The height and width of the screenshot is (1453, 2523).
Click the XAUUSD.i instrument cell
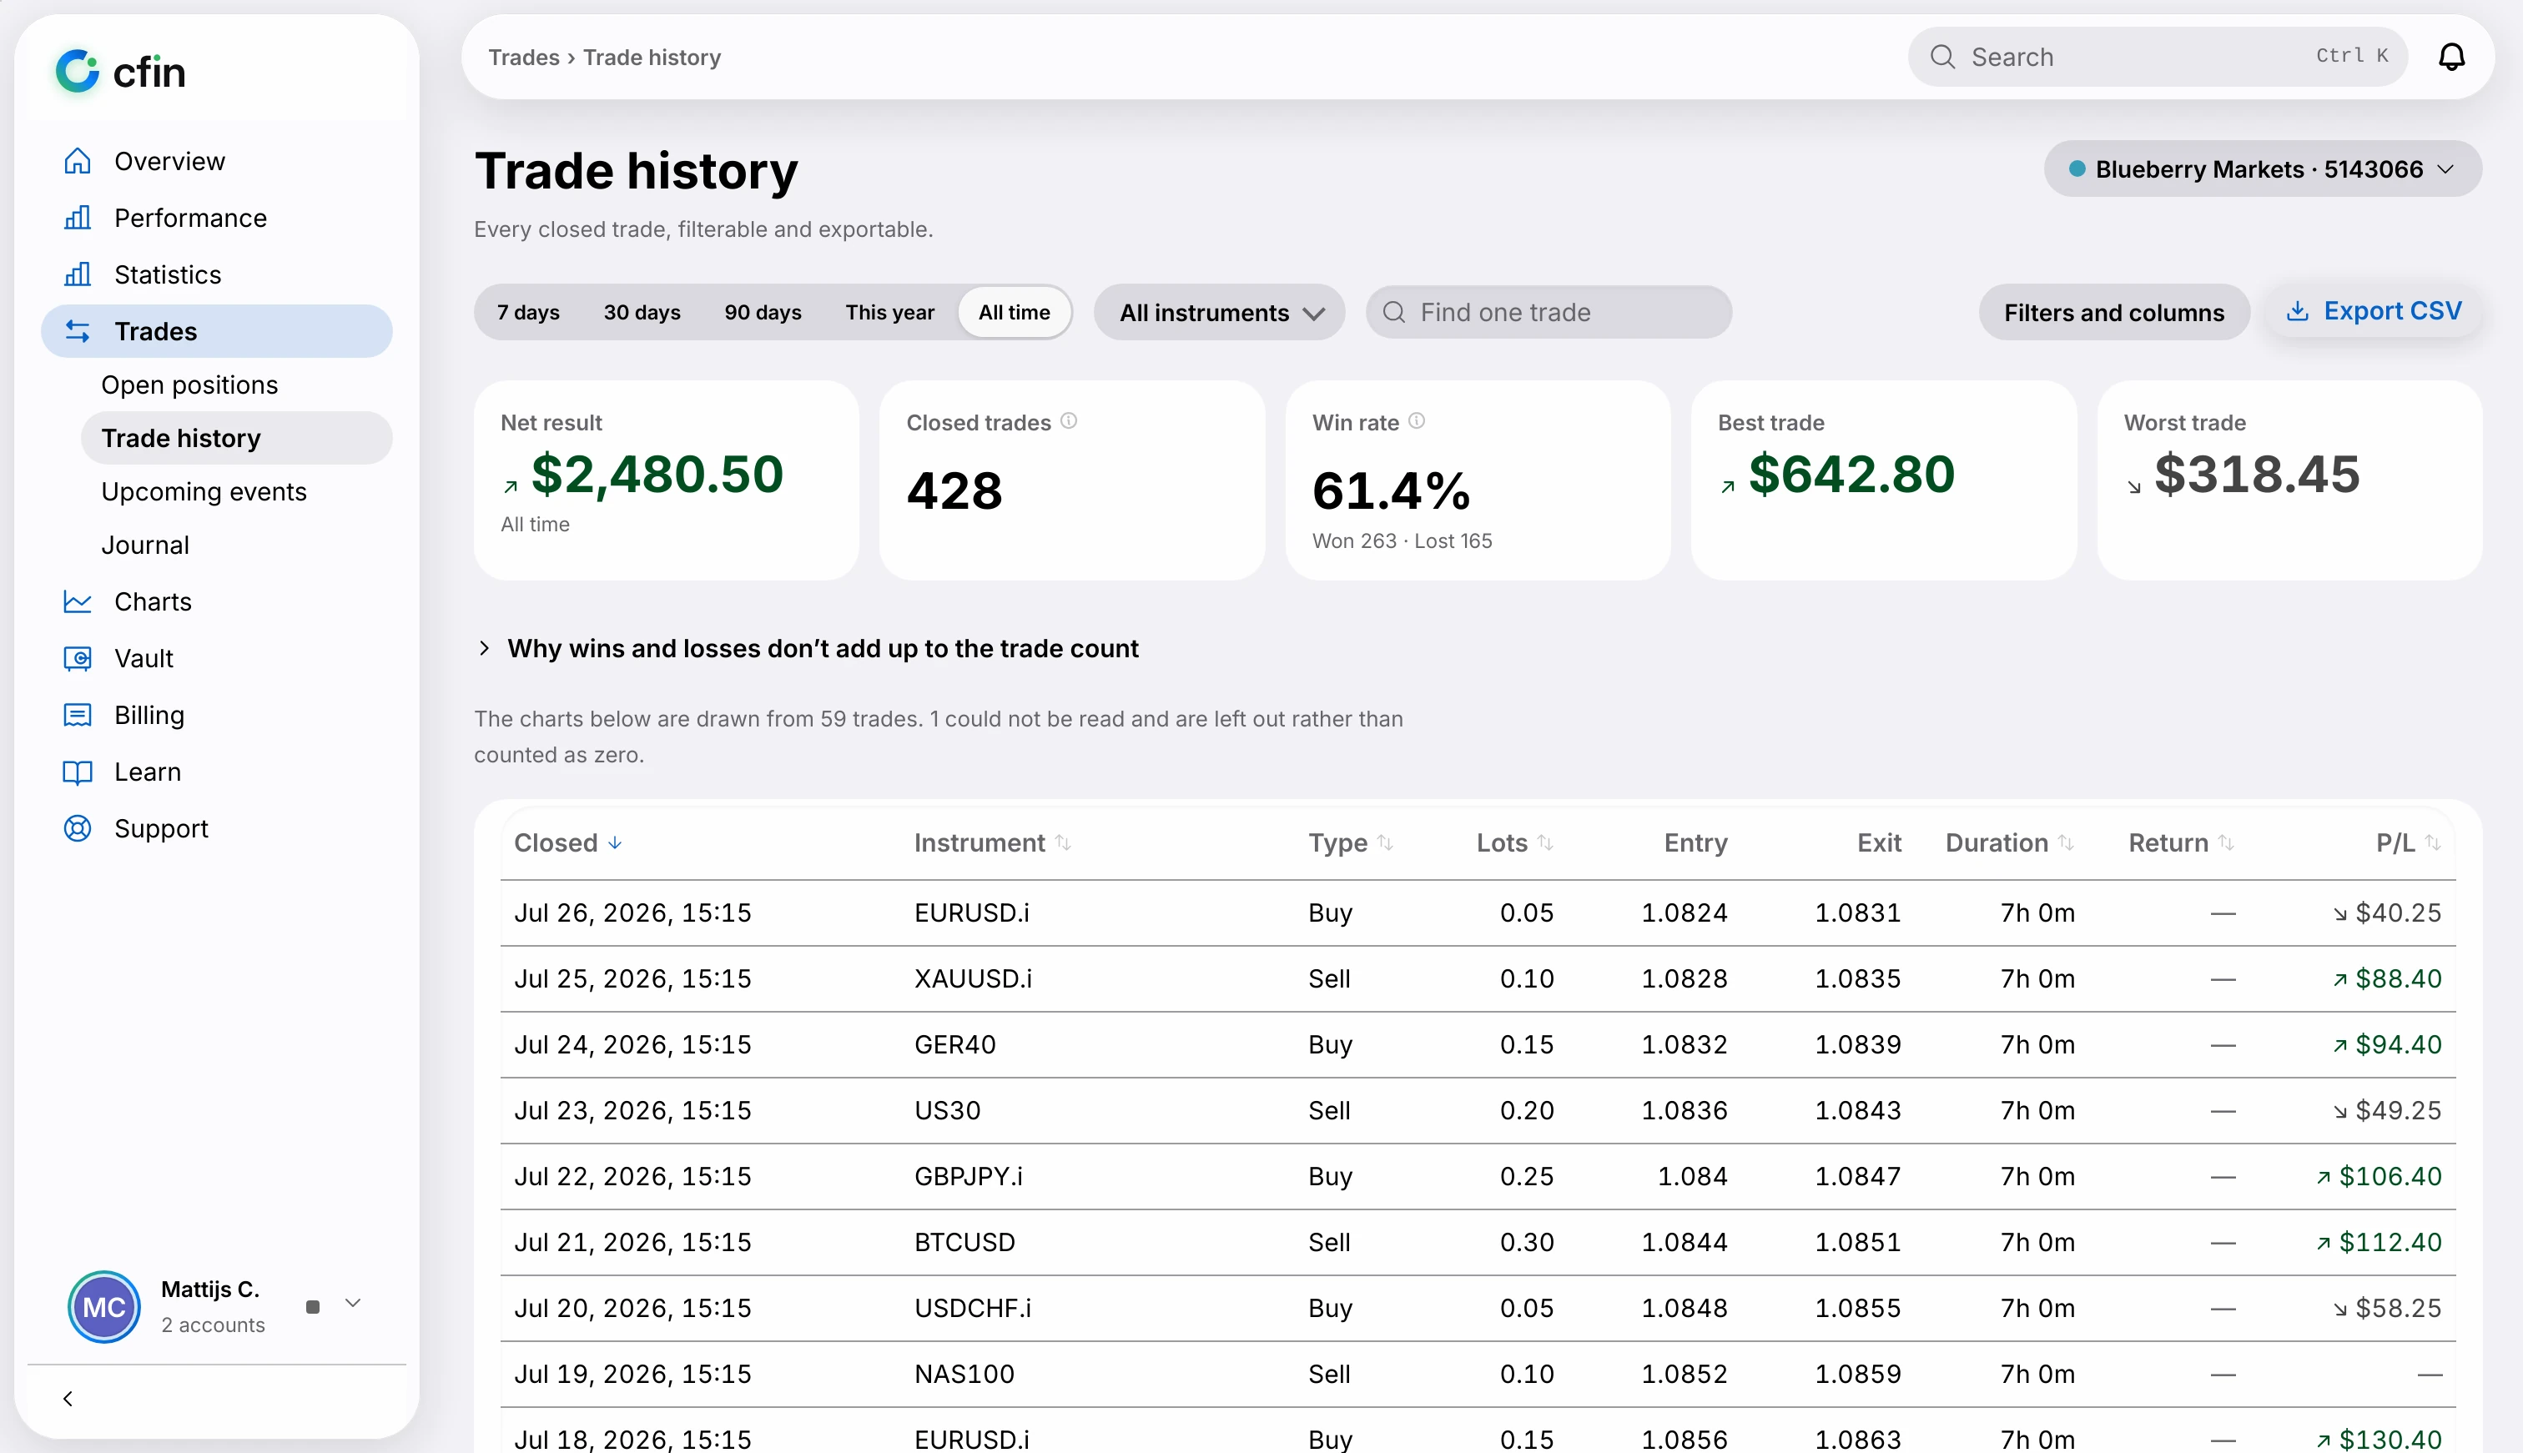973,979
